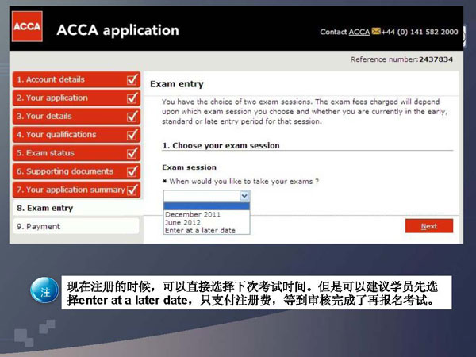The image size is (476, 357).
Task: Select the blank highlighted option in the list
Action: click(x=206, y=205)
